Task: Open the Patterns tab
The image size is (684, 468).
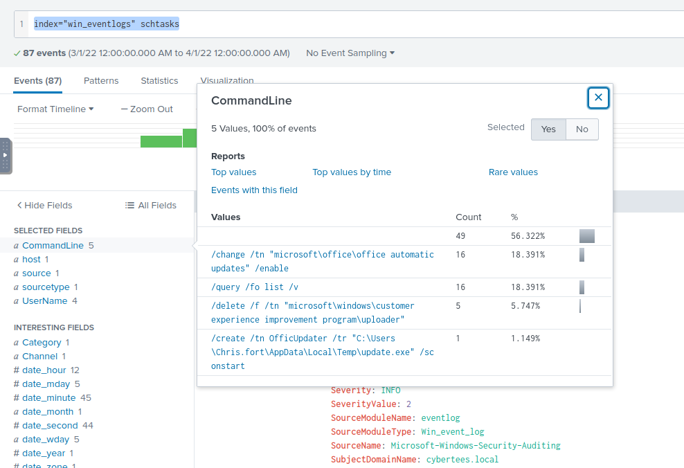Action: [101, 81]
